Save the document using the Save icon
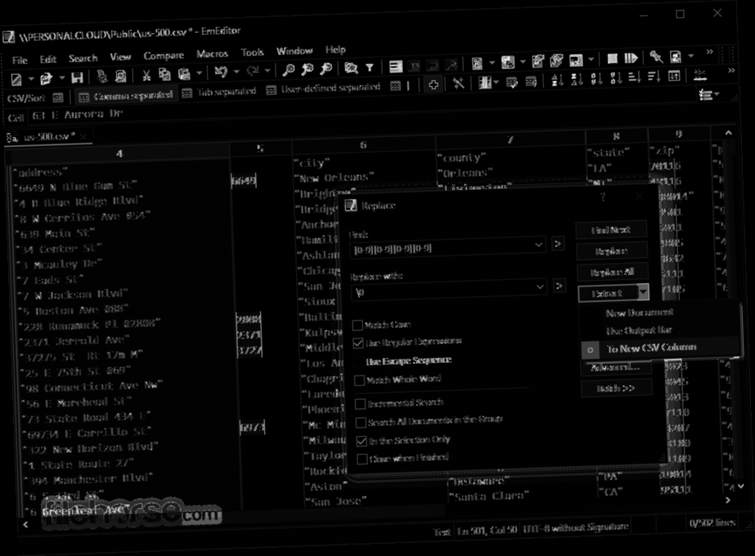The image size is (755, 556). pos(76,76)
